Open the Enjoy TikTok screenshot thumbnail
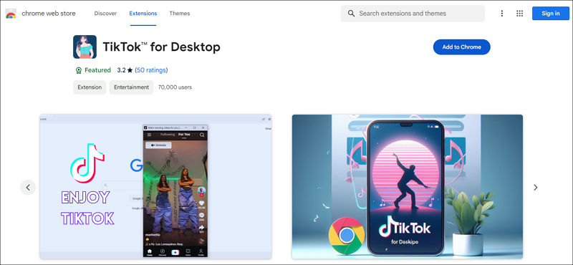The width and height of the screenshot is (573, 265). coord(155,186)
